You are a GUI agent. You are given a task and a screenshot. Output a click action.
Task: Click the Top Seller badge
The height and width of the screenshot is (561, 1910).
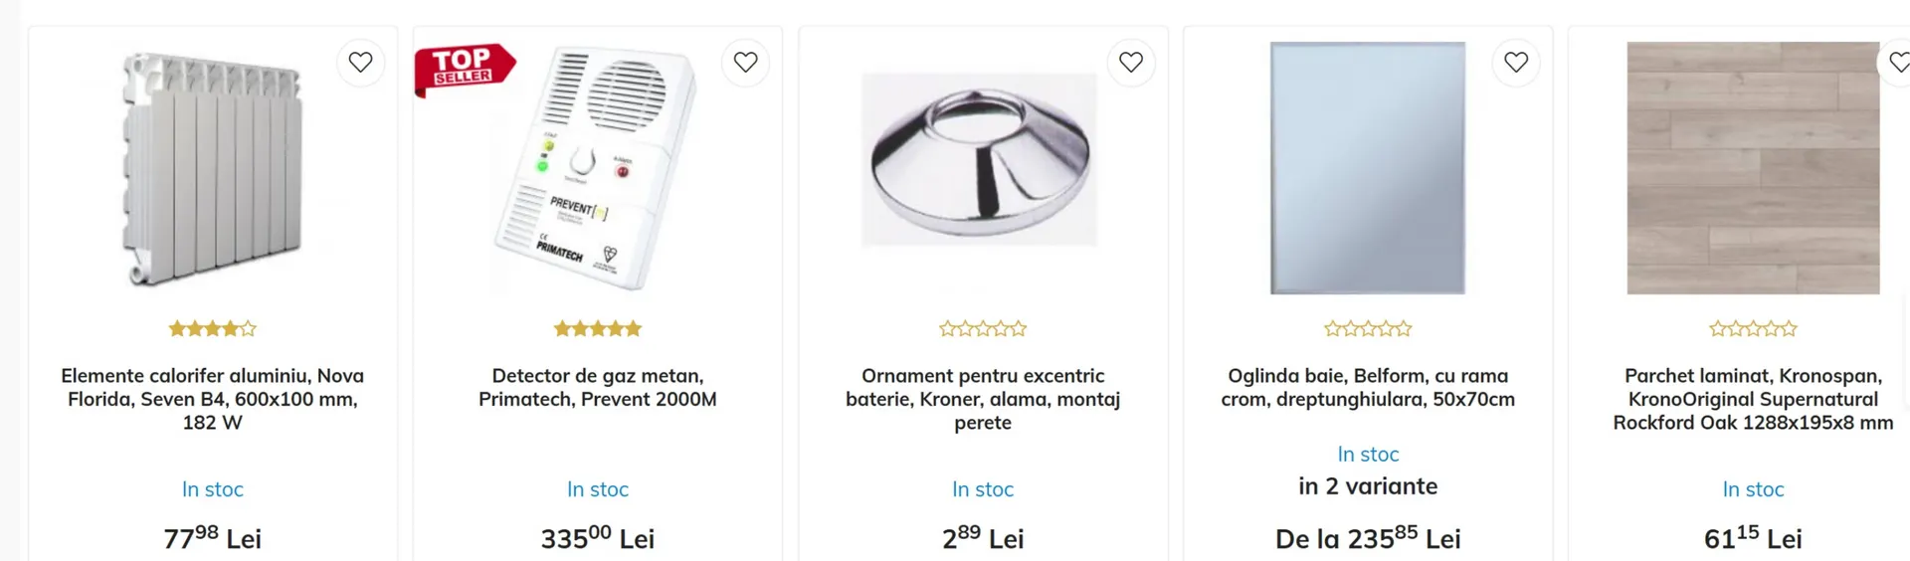click(464, 68)
